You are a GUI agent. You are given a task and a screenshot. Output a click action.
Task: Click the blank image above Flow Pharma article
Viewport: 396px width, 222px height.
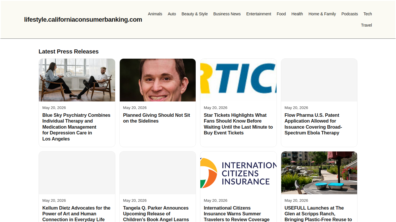(x=319, y=80)
